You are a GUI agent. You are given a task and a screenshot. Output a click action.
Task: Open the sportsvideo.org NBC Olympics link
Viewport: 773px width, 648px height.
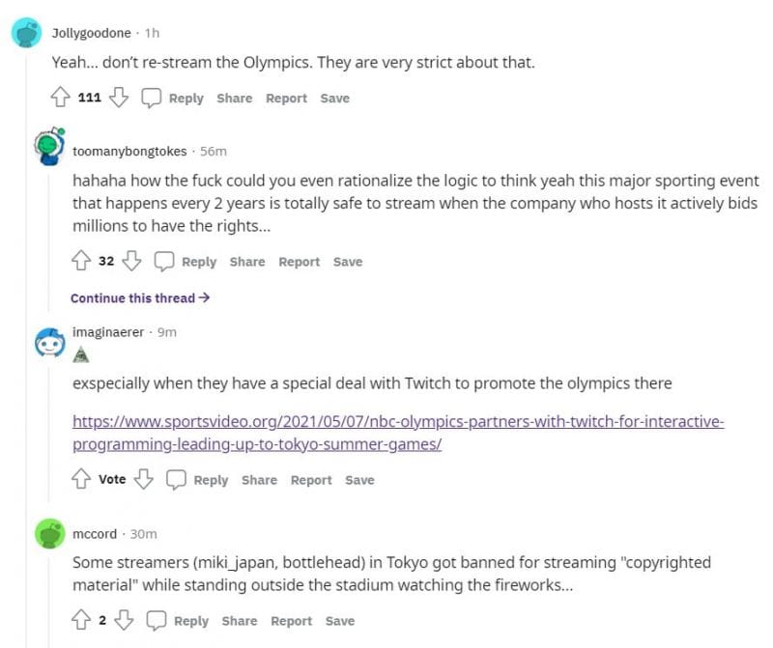(398, 434)
